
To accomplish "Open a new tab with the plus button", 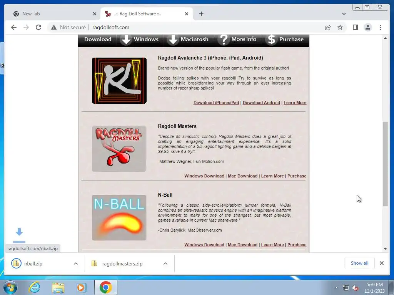I will click(201, 14).
